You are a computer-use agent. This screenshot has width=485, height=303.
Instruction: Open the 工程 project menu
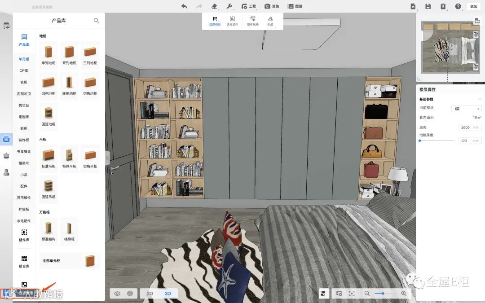(x=249, y=6)
